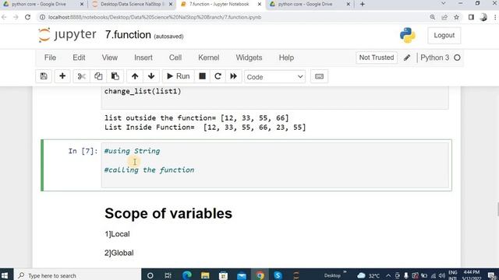
Task: Open the Insert menu
Action: click(x=143, y=58)
